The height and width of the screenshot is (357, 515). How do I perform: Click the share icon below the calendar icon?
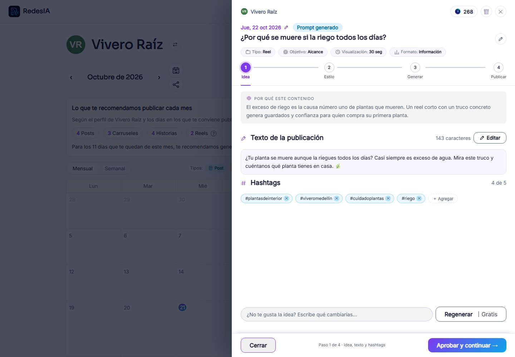(176, 85)
